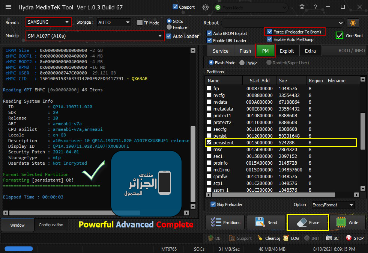Viewport: 368px width, 253px height.
Task: Click the Erase button
Action: (308, 223)
